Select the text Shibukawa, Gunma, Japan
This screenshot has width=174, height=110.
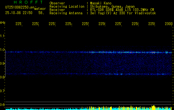pyautogui.click(x=112, y=7)
